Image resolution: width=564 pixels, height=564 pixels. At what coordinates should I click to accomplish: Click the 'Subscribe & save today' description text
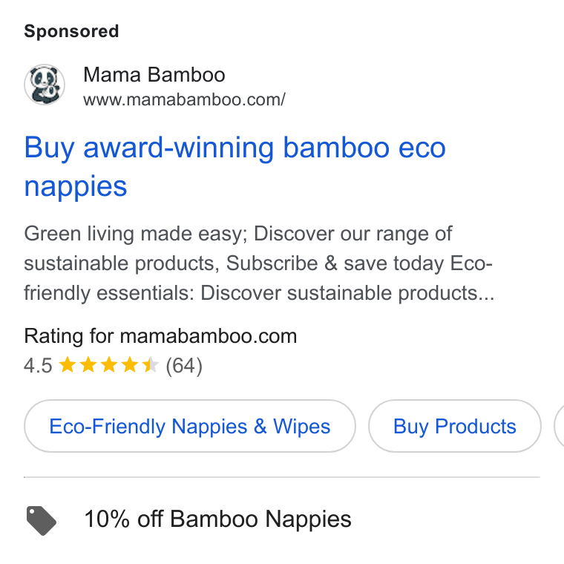335,263
